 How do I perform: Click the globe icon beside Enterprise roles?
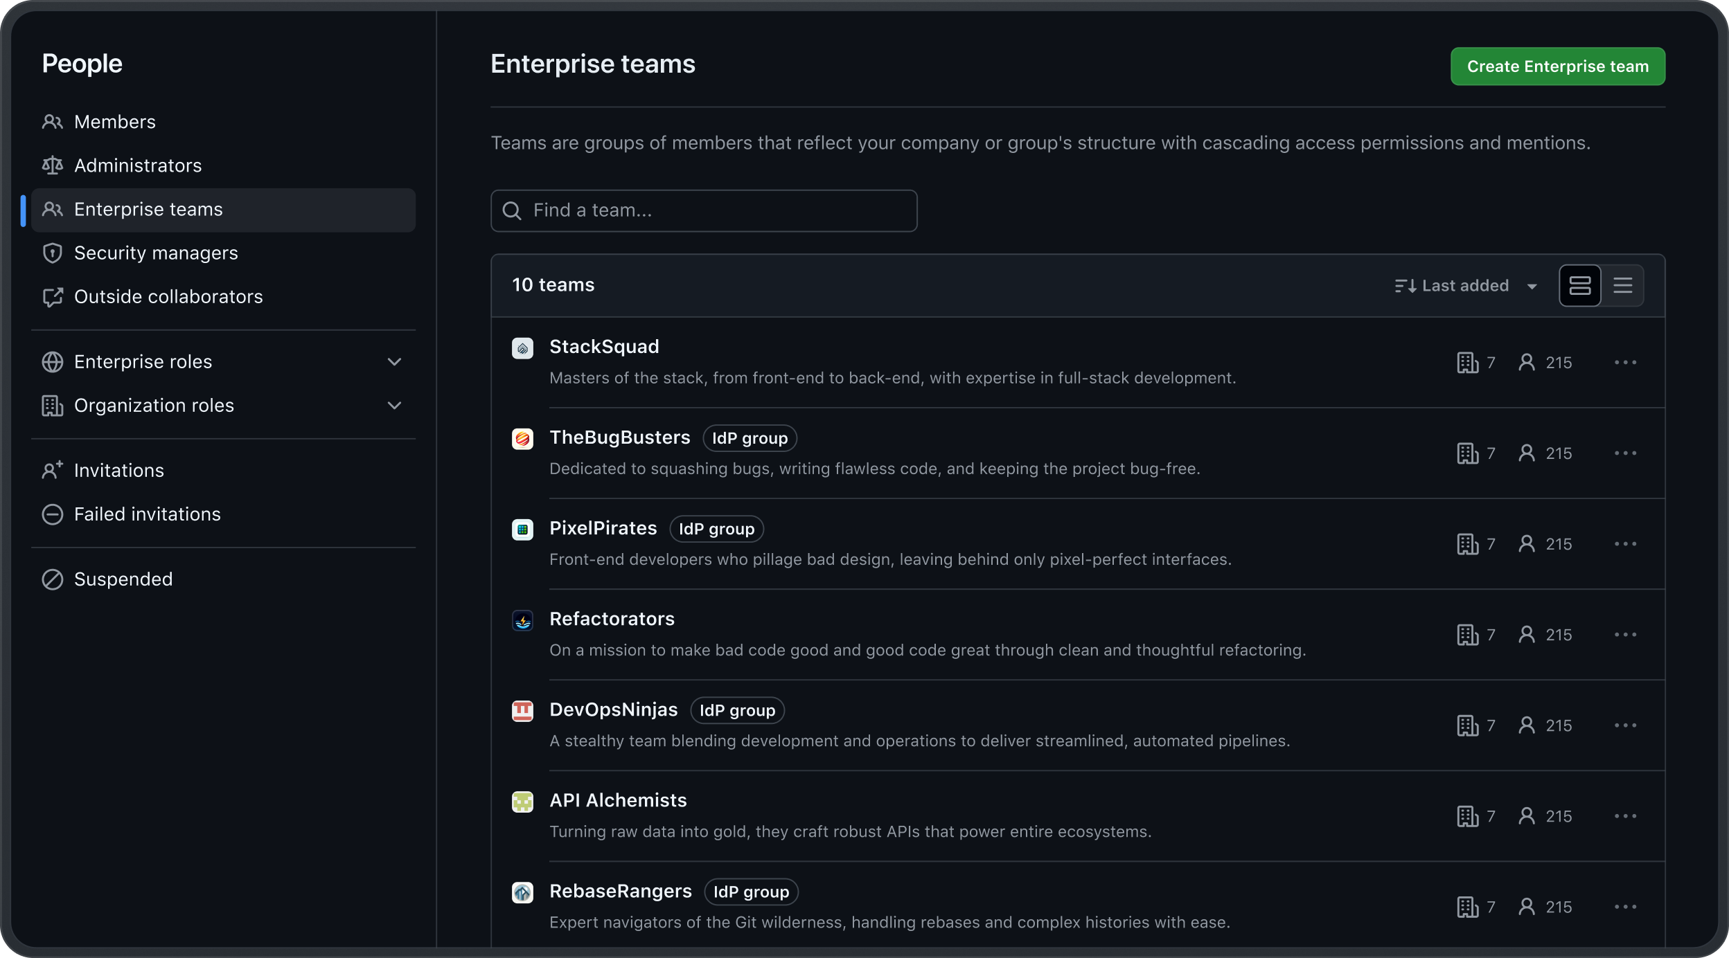click(53, 361)
